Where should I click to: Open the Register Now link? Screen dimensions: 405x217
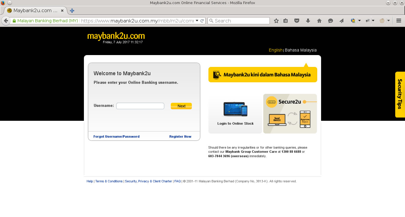pyautogui.click(x=180, y=136)
